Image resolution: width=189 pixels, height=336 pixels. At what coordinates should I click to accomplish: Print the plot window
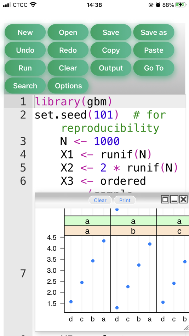coord(125,200)
